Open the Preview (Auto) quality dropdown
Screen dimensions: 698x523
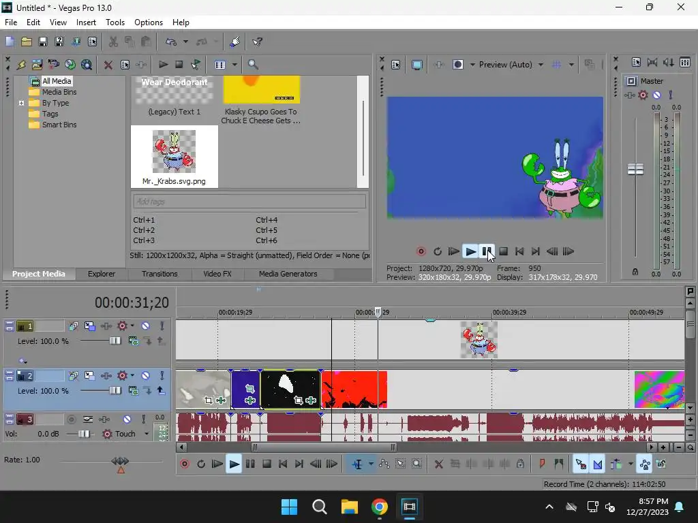[x=541, y=65]
